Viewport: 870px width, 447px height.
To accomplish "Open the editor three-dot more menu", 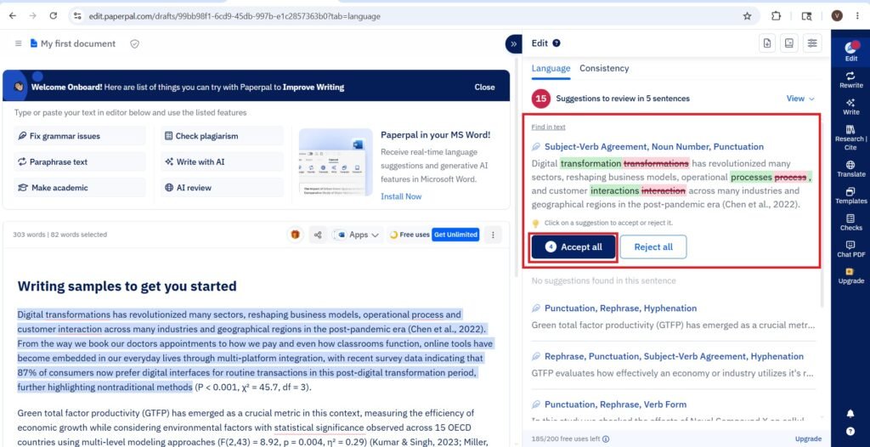I will point(493,235).
